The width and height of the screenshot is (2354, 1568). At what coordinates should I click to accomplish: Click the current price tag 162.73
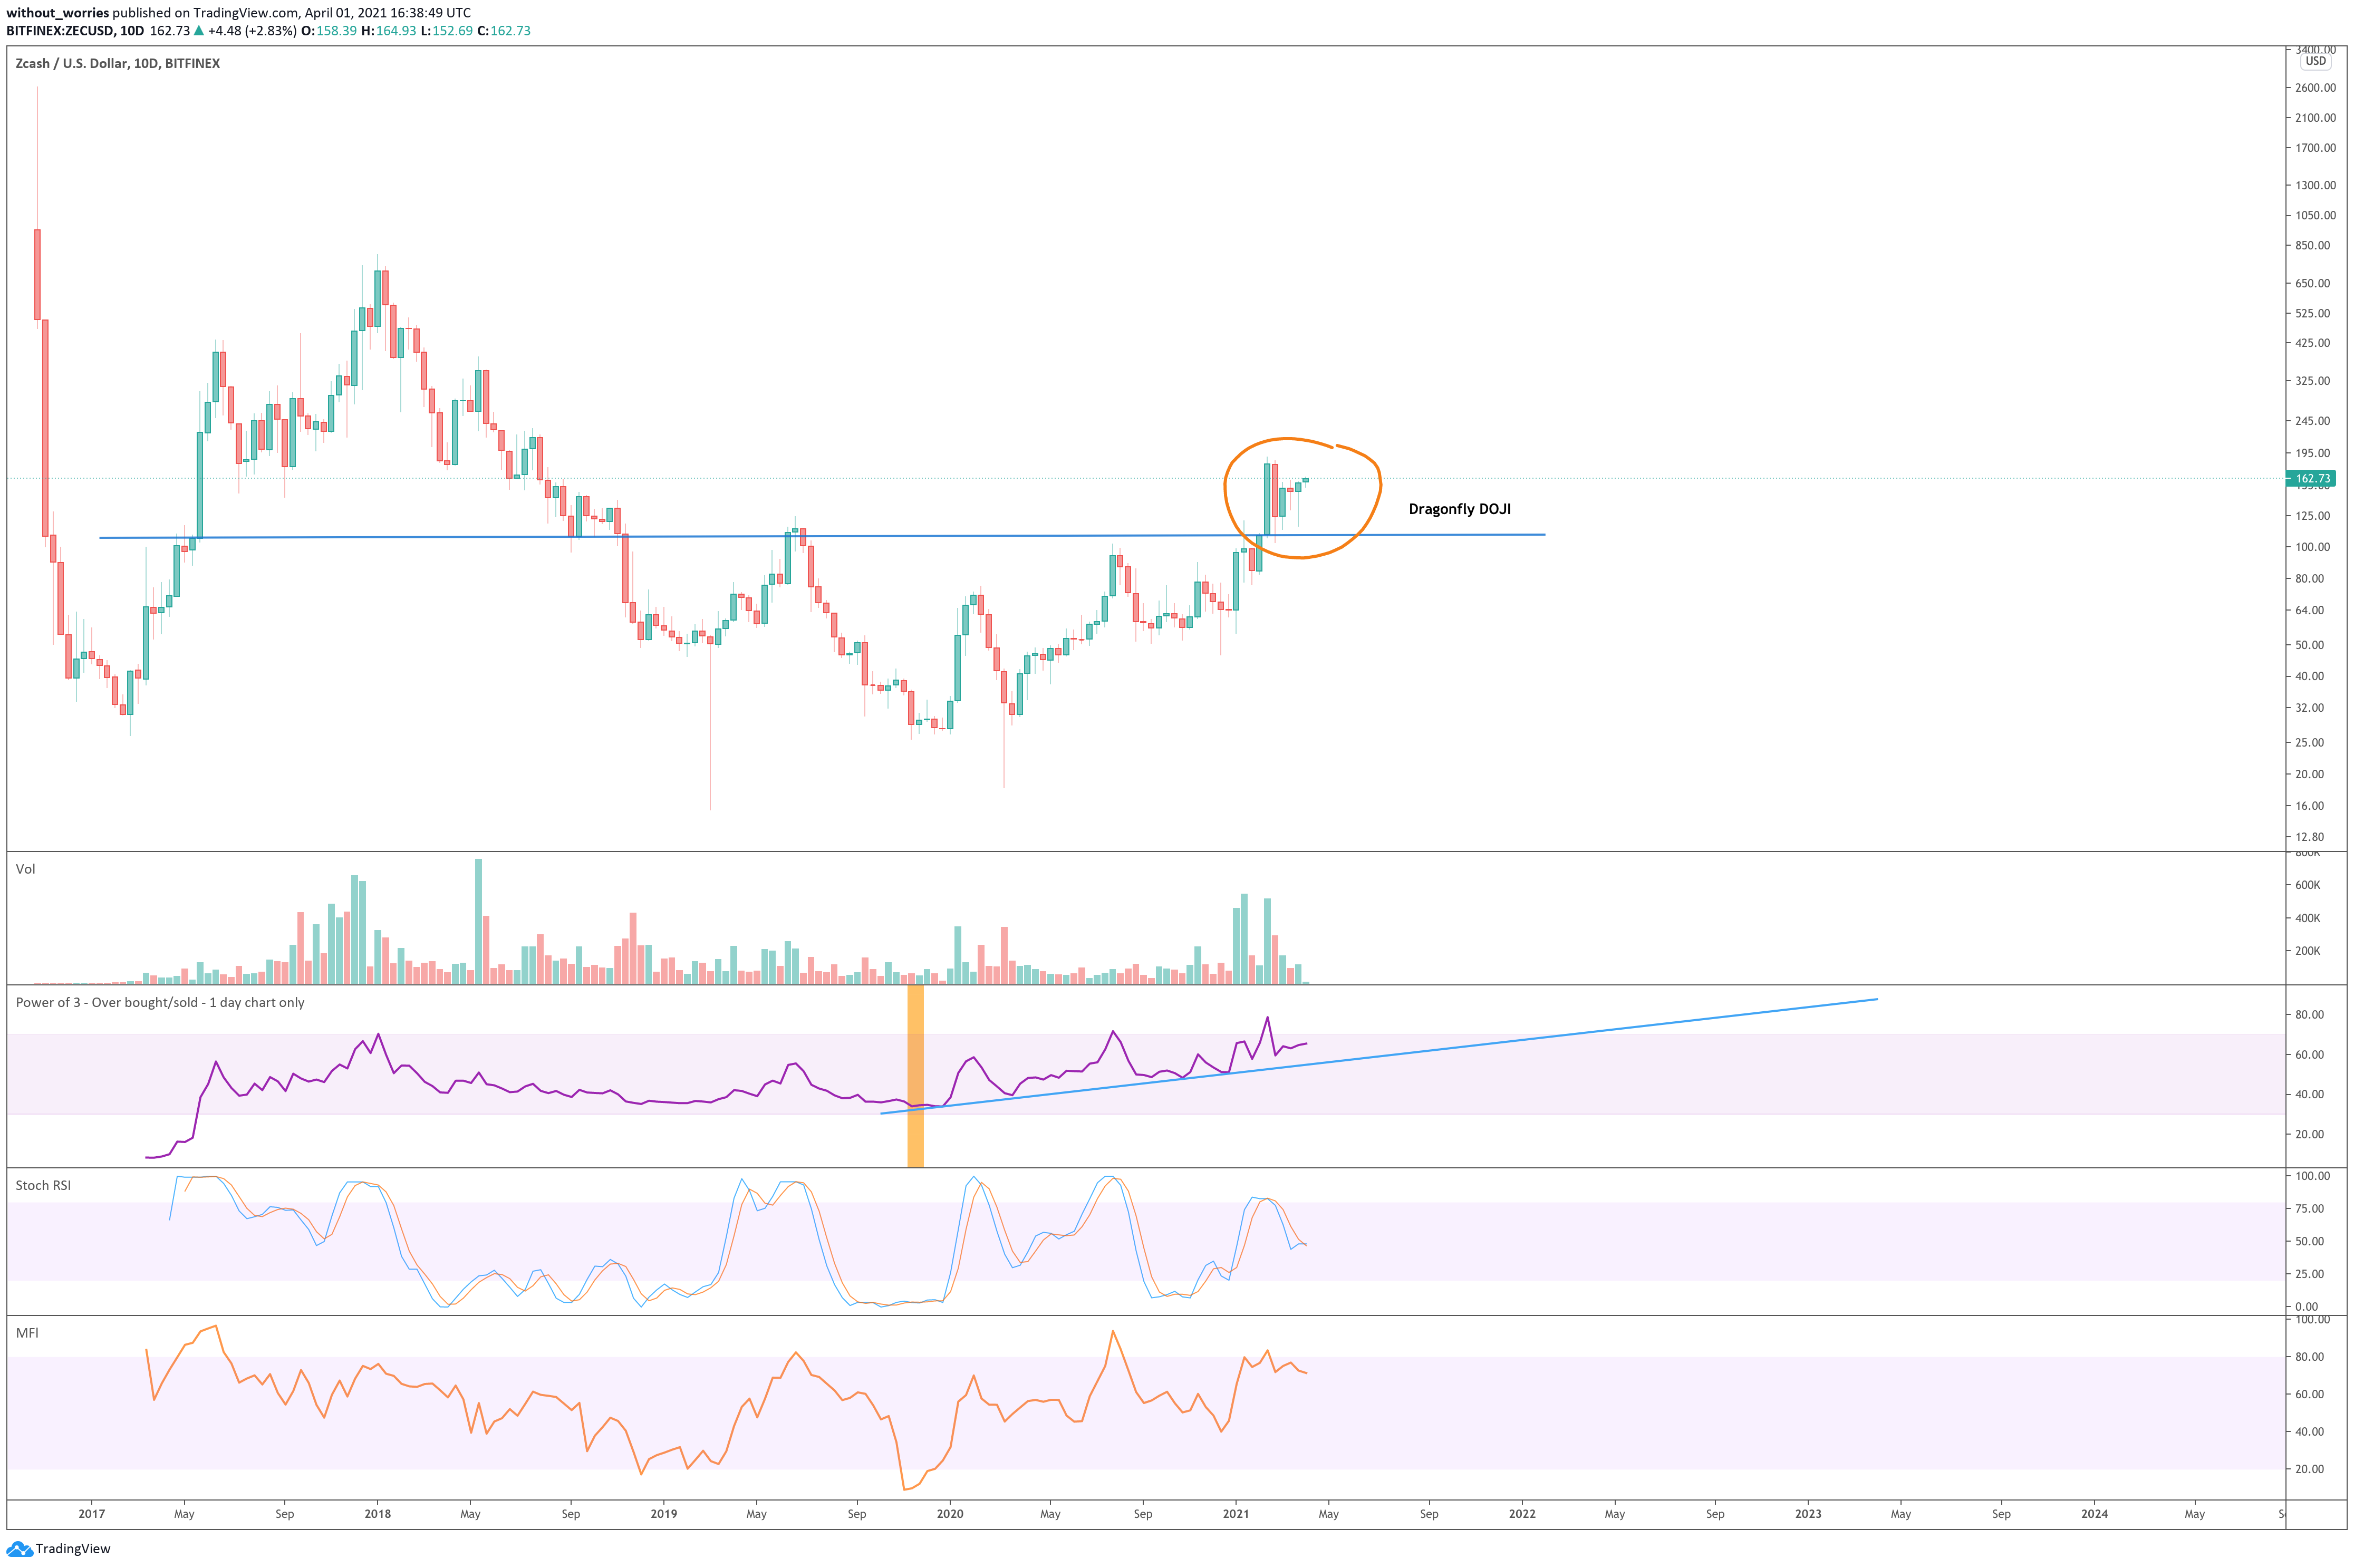pos(2311,479)
